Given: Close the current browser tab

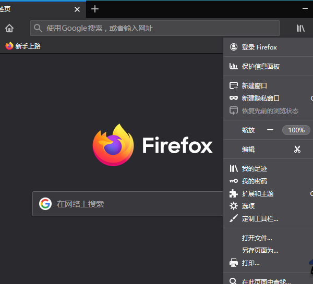Looking at the screenshot, I should pos(77,9).
